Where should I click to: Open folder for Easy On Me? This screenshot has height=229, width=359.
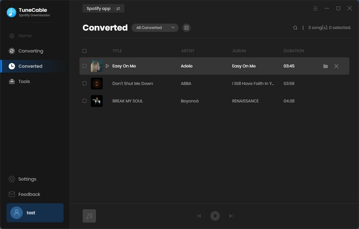point(325,66)
